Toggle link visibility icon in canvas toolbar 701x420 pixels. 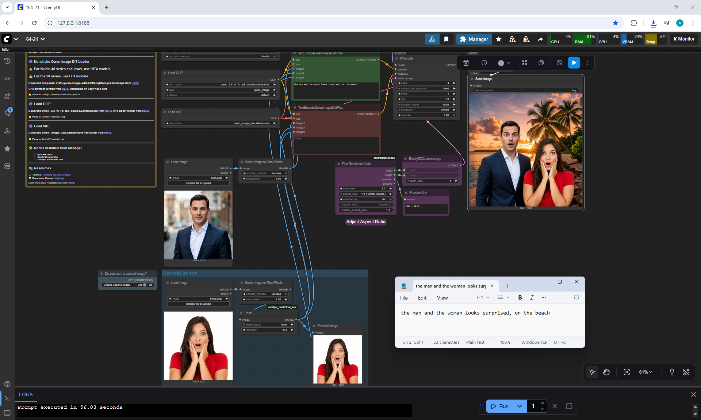(x=686, y=372)
